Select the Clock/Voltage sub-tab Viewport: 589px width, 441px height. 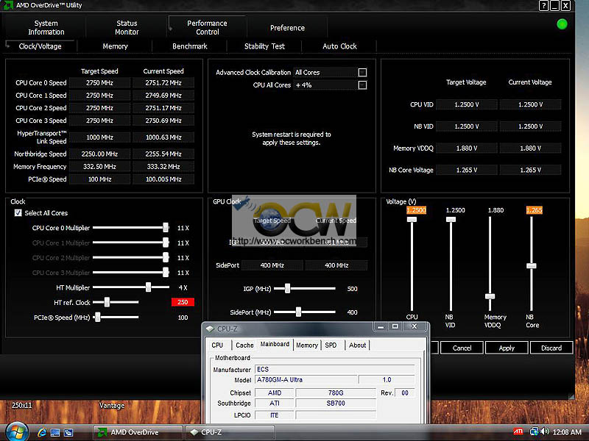[40, 46]
